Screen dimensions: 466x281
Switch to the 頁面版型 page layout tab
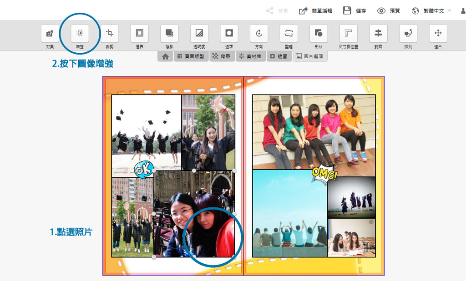[x=191, y=56]
